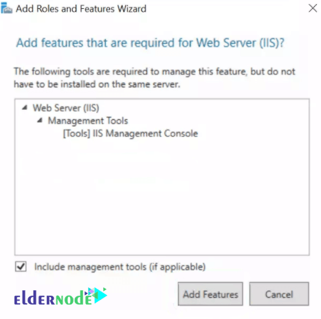Image resolution: width=321 pixels, height=319 pixels.
Task: Click the 'following tools are required' description line
Action: [155, 71]
